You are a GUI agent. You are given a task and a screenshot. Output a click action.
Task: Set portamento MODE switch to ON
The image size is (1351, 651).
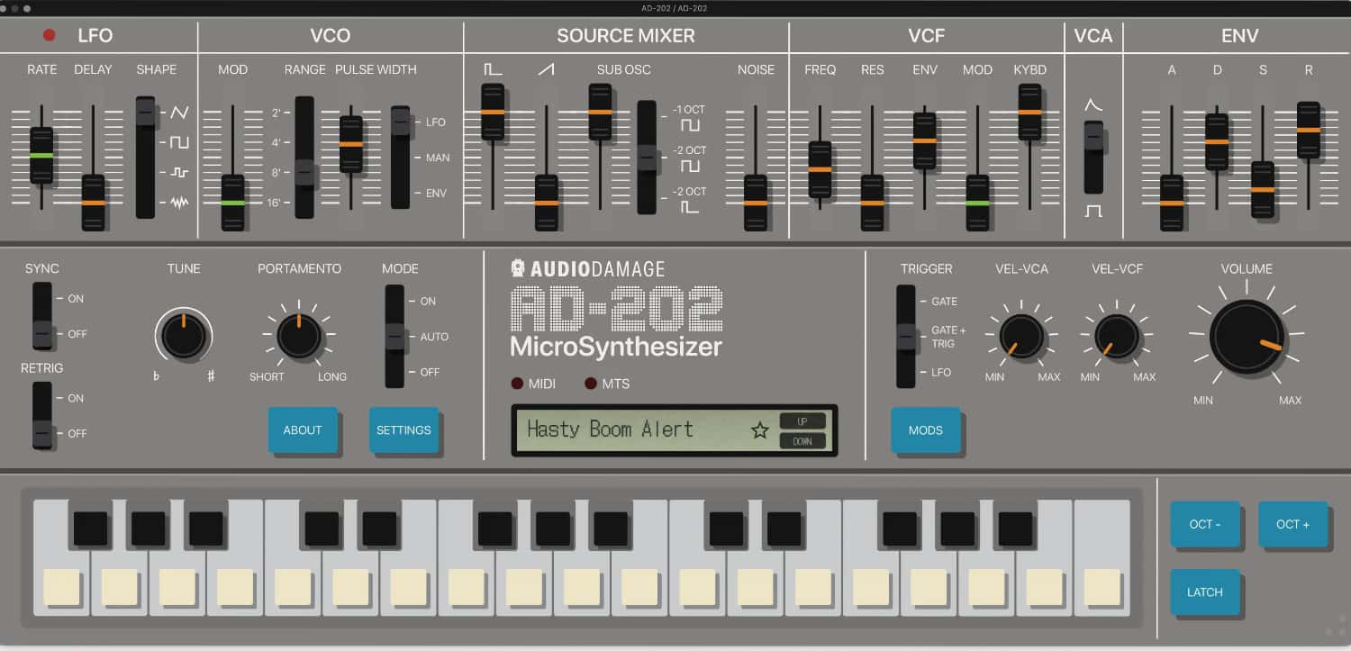point(427,302)
